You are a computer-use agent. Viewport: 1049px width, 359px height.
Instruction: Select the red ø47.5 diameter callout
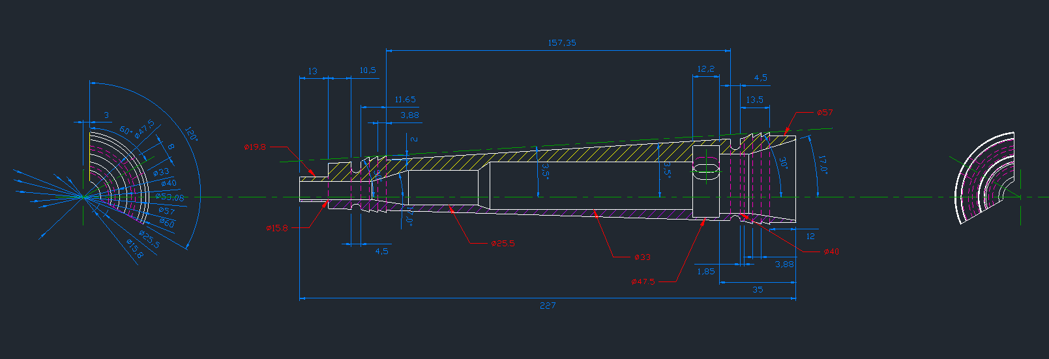pos(643,282)
